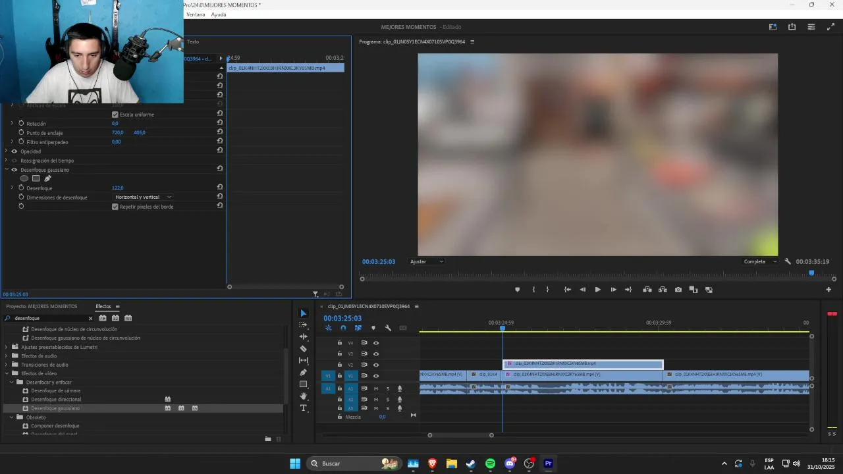The image size is (843, 474).
Task: Toggle lock on video track V4
Action: point(340,343)
